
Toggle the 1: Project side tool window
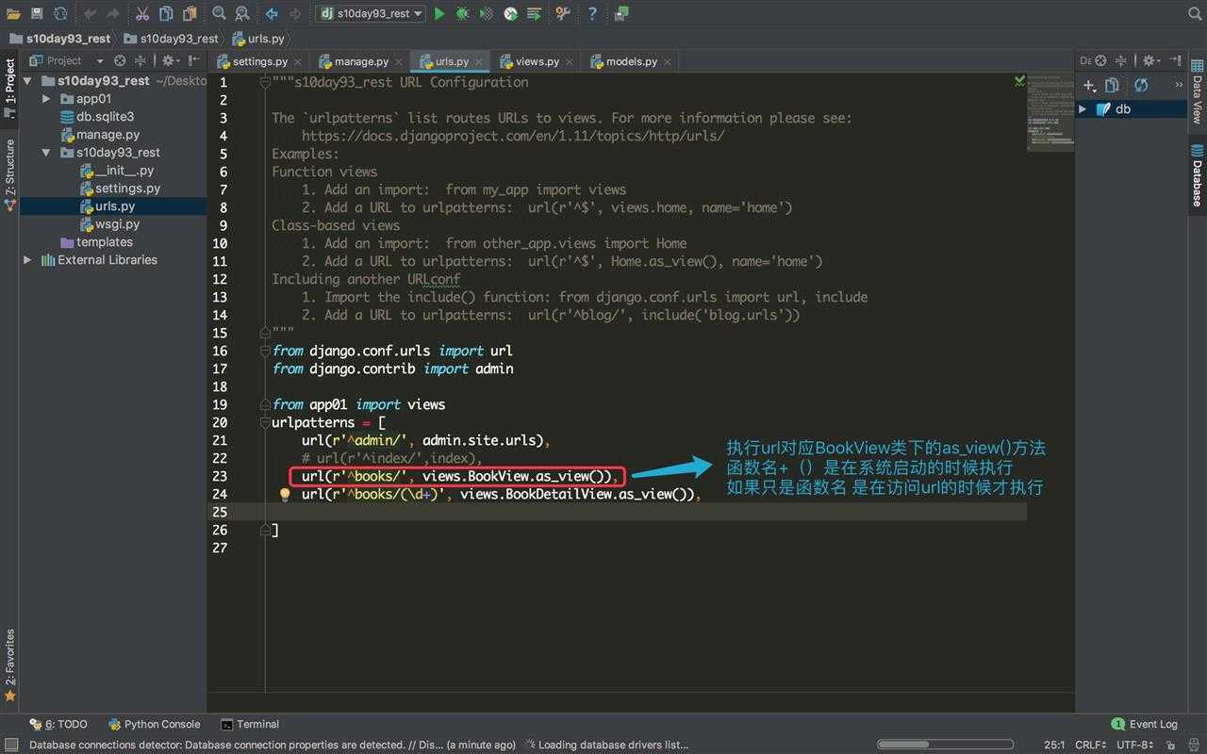point(9,88)
